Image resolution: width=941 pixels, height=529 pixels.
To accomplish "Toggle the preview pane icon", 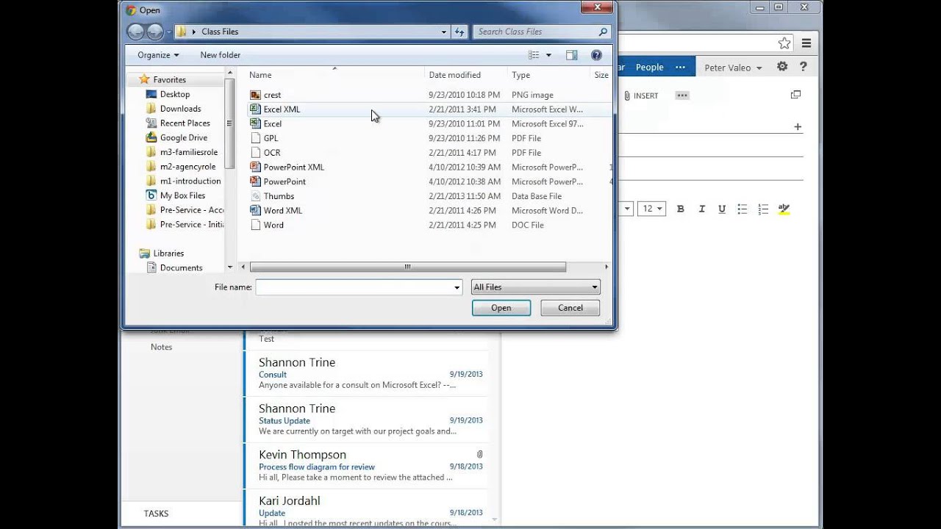I will coord(572,55).
